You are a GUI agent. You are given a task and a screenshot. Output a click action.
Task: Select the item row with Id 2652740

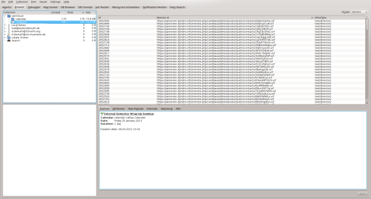tap(232, 26)
